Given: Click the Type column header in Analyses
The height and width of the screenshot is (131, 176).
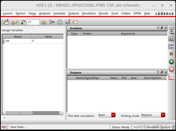Looking at the screenshot, I should click(x=74, y=34).
